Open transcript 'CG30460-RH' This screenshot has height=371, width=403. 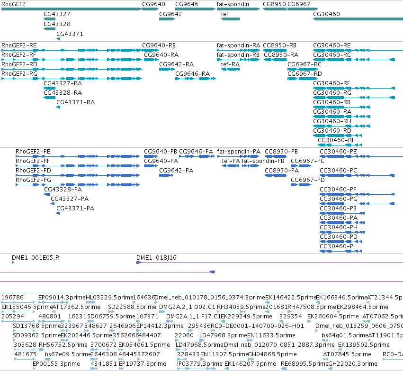tap(332, 121)
